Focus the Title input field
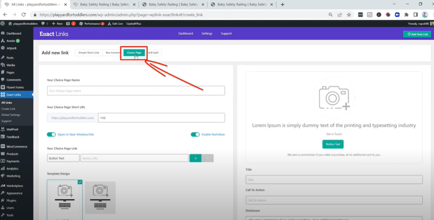Viewport: 434px width, 220px height. (334, 180)
